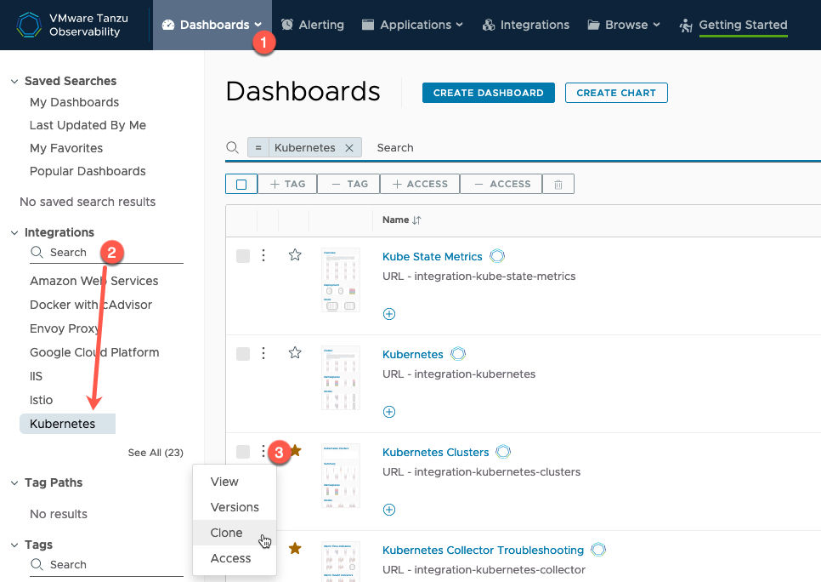Add a tag to Kube State Metrics via plus icon
This screenshot has height=582, width=821.
389,314
